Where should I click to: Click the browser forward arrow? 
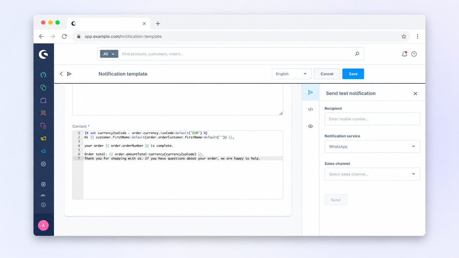point(53,36)
